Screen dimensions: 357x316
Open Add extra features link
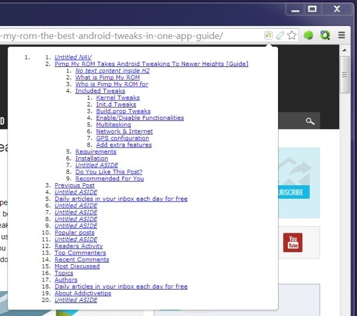(x=124, y=145)
